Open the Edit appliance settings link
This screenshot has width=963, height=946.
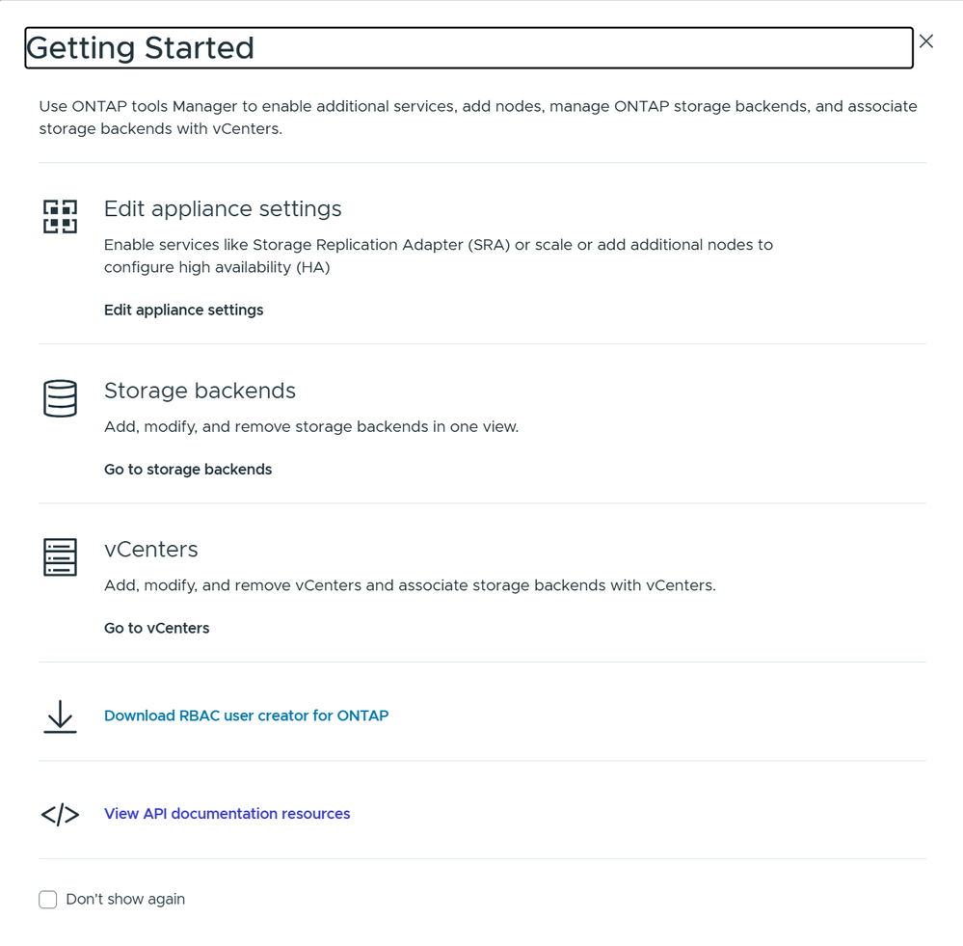183,310
